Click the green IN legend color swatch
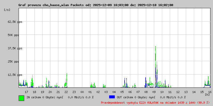213x106 pixels. coord(22,98)
